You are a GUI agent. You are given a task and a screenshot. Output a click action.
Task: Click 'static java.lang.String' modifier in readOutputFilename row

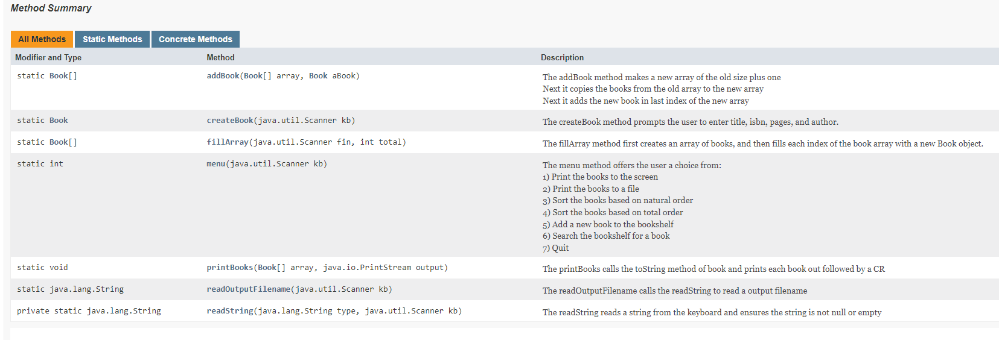point(70,289)
